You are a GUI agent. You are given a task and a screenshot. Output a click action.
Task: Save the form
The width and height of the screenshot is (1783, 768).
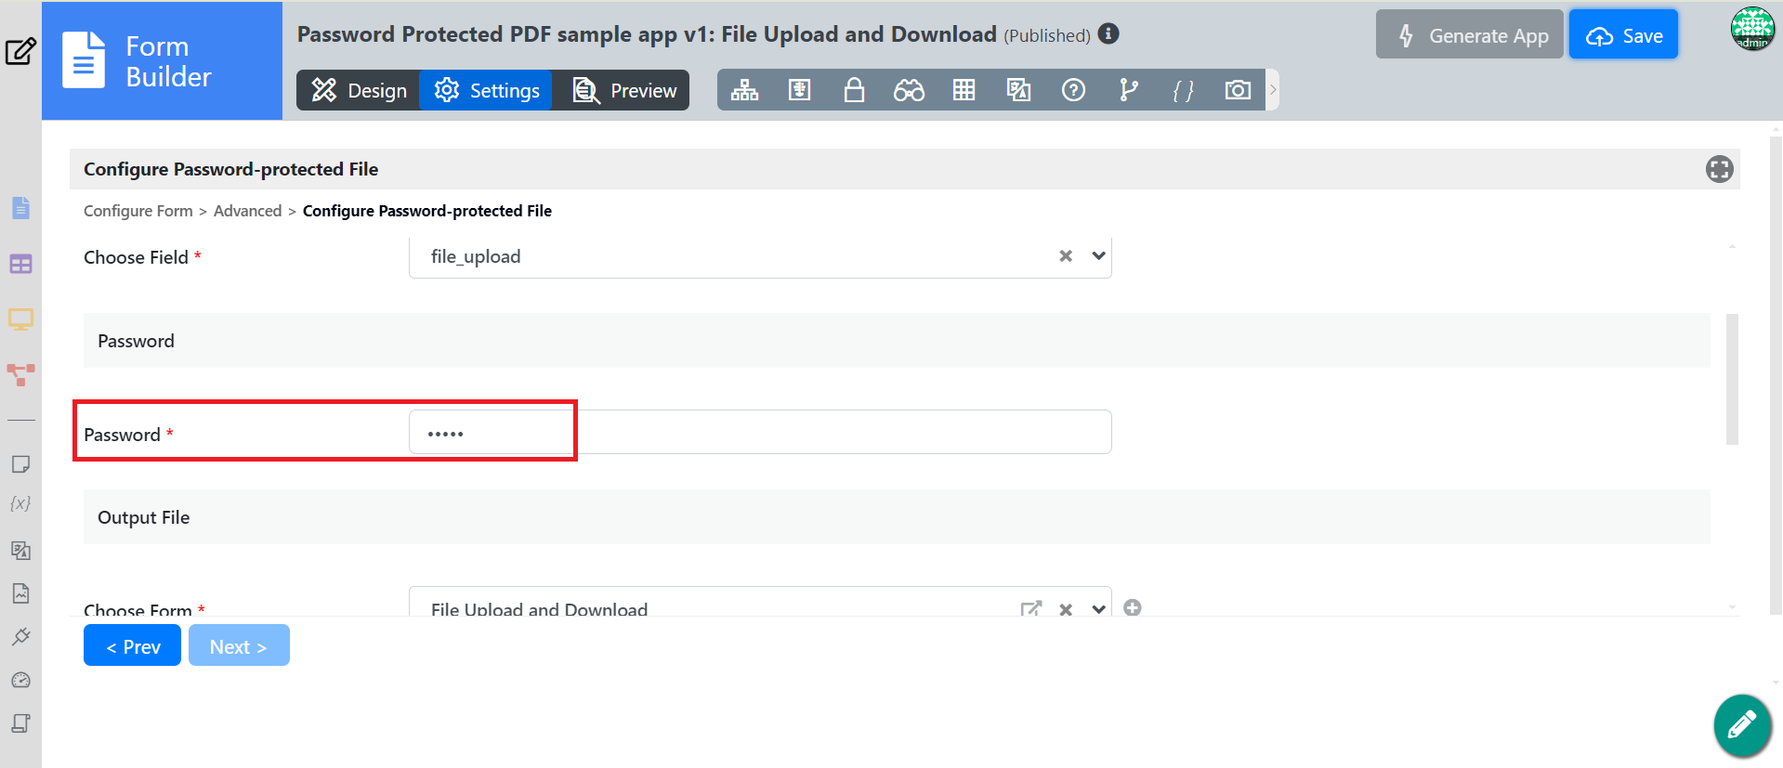click(1623, 35)
